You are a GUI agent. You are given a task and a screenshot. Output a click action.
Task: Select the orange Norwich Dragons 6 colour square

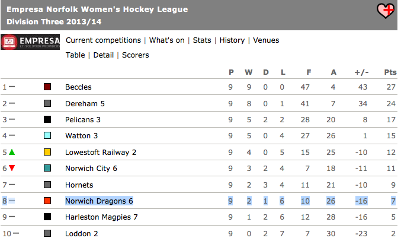coord(47,201)
